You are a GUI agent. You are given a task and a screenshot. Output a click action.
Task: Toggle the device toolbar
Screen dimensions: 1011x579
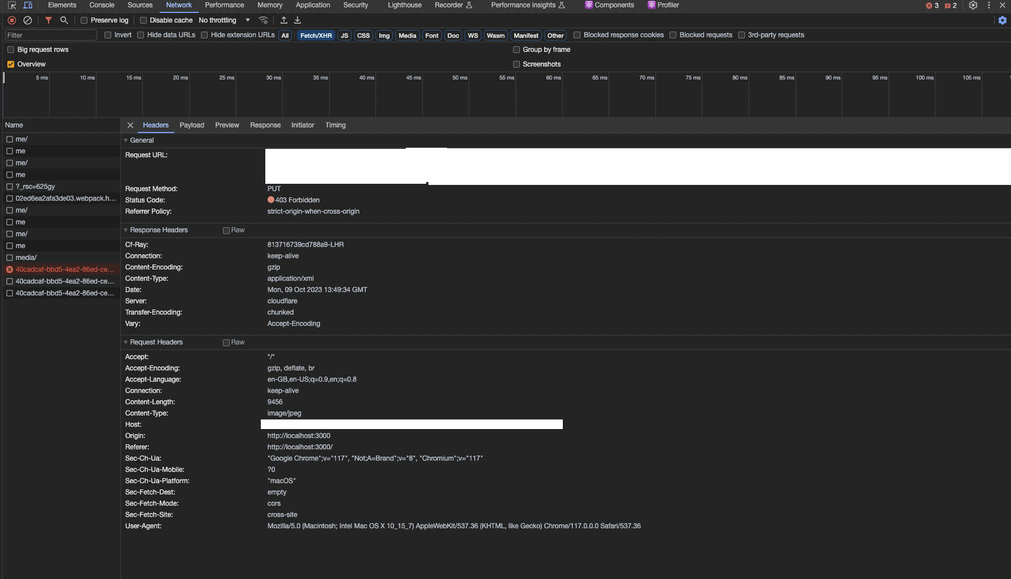[28, 5]
